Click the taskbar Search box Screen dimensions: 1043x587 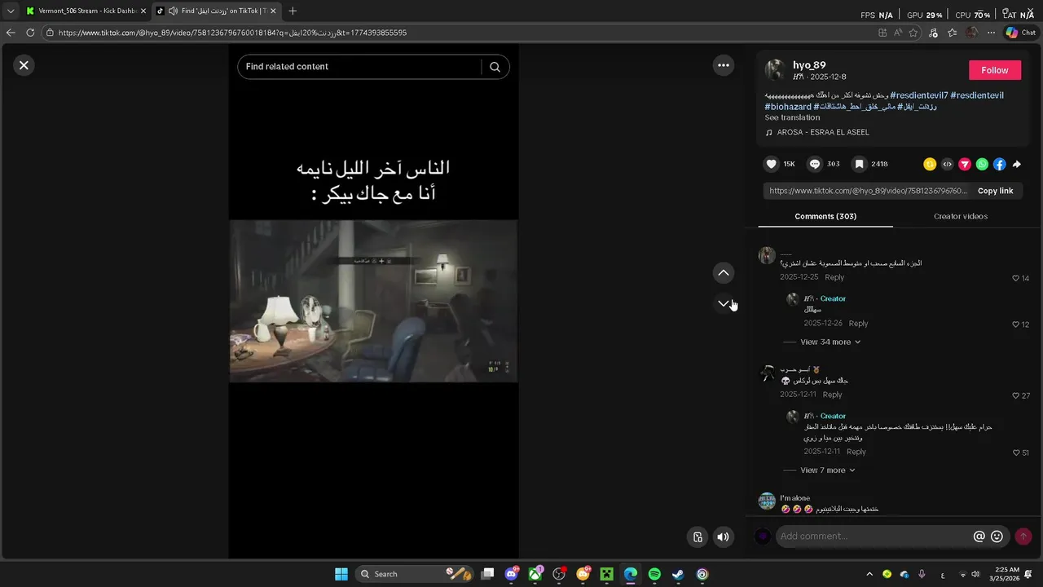point(415,574)
